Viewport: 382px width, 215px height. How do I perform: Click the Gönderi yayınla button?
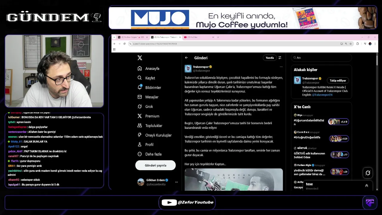pos(155,165)
